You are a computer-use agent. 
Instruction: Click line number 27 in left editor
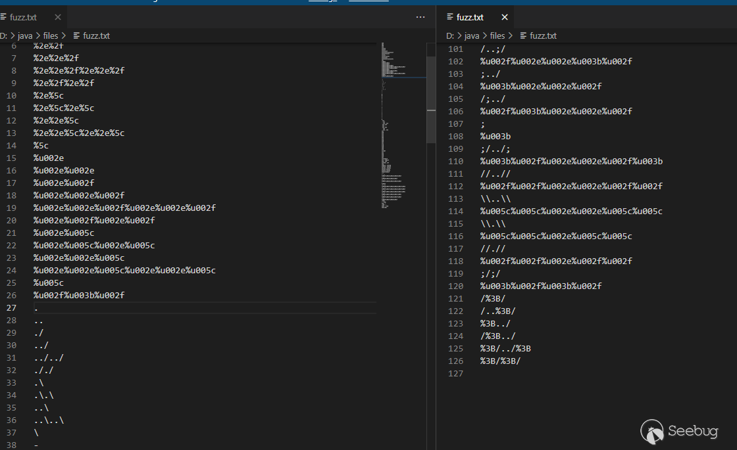tap(11, 308)
